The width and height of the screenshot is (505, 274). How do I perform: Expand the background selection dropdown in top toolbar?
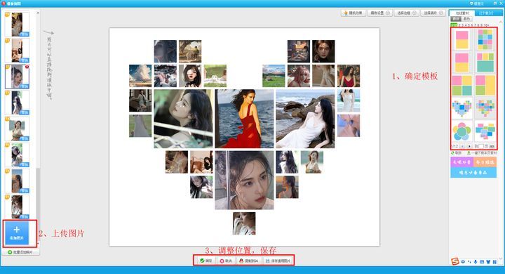pos(433,13)
